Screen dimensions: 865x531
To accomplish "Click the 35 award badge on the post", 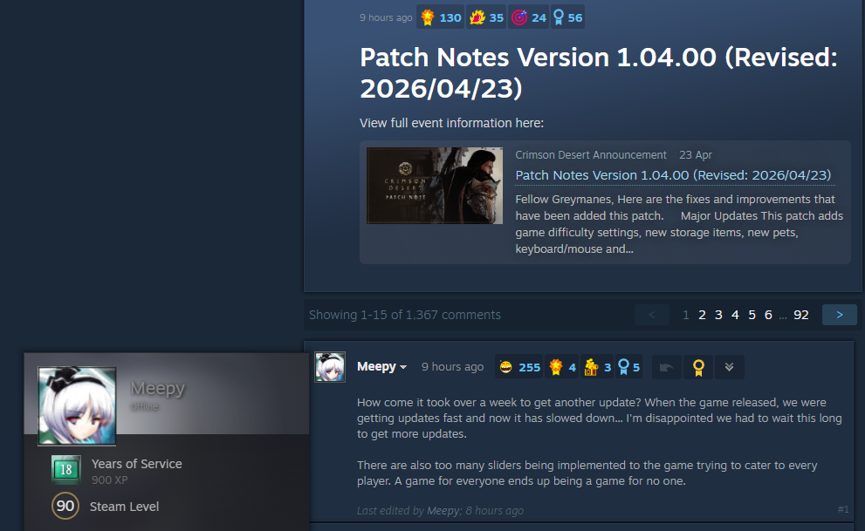I will pos(486,17).
